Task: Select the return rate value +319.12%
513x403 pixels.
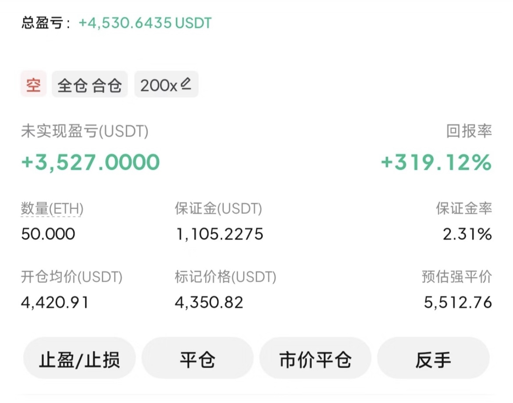Action: 436,163
